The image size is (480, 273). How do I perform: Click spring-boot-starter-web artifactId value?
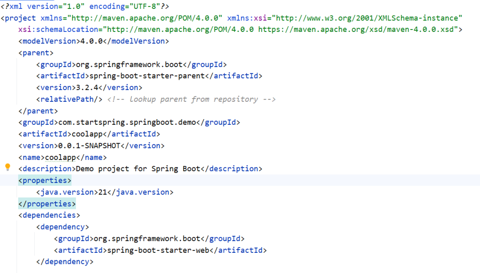pyautogui.click(x=155, y=250)
